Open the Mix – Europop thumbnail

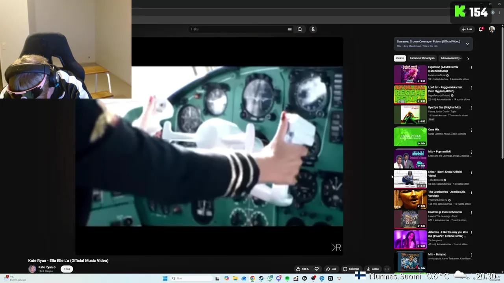pyautogui.click(x=410, y=262)
